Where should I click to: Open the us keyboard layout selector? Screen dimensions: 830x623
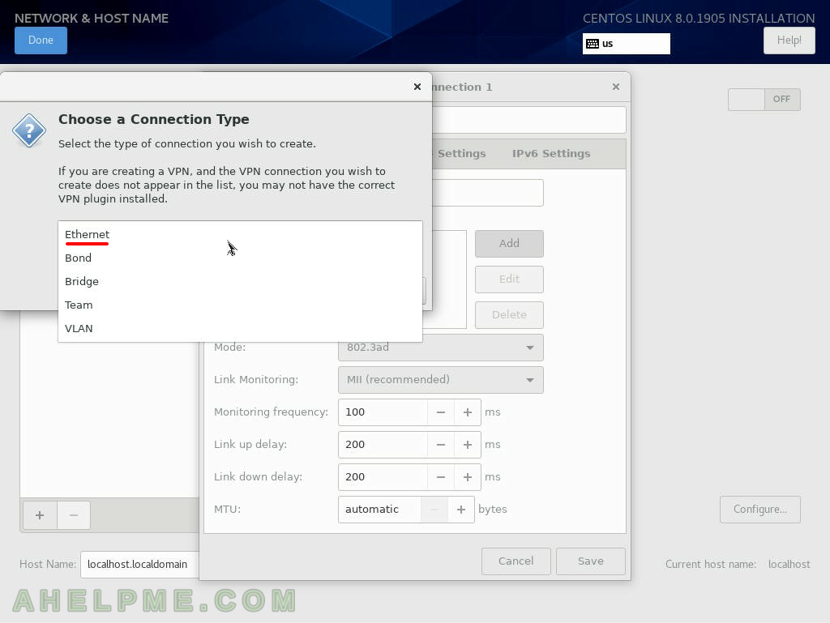tap(627, 44)
